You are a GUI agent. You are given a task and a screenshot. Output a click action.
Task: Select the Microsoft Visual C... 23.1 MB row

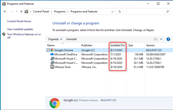click(66, 59)
